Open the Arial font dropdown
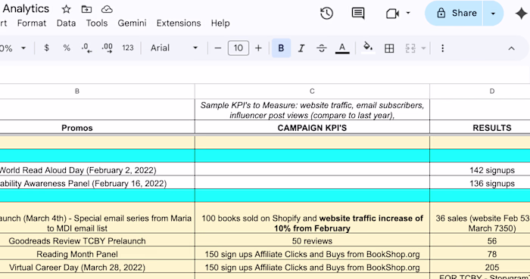 click(x=174, y=48)
